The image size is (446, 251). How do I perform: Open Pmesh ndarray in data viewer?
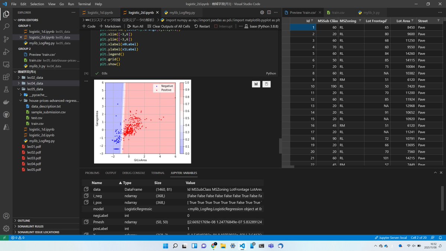(86, 222)
